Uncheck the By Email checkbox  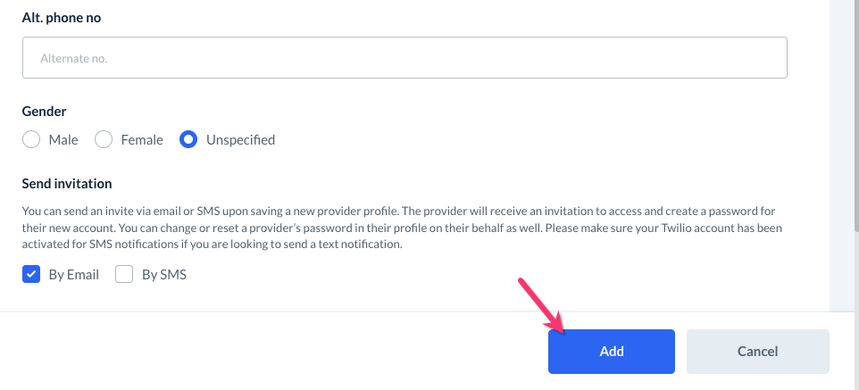31,275
